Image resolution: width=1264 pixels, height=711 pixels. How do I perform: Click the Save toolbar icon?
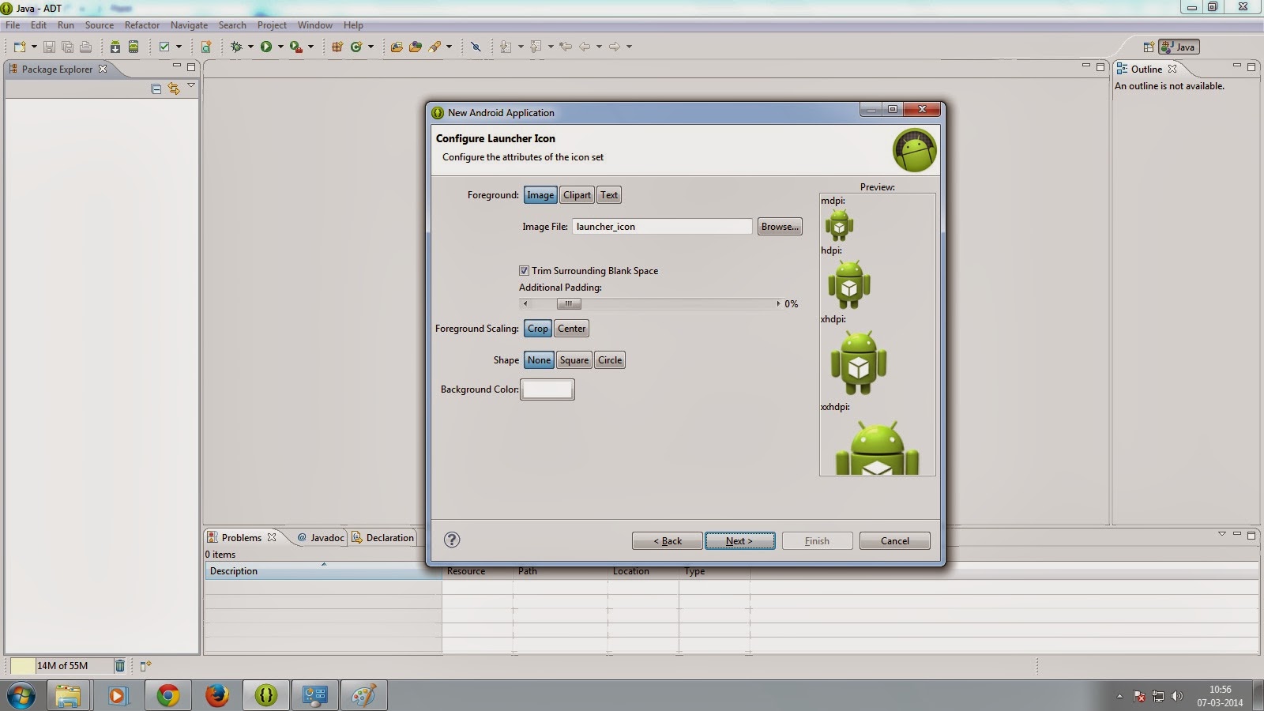[49, 47]
